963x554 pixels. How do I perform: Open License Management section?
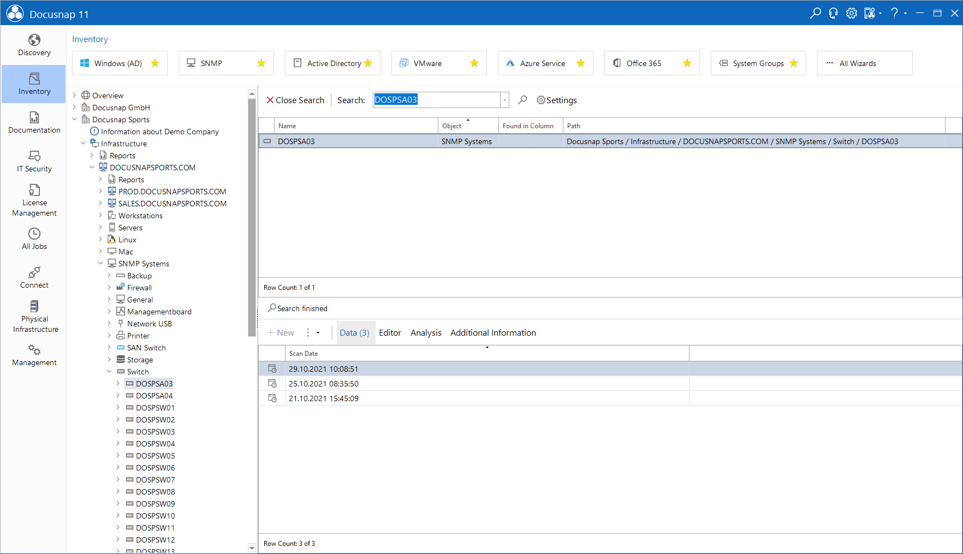34,200
